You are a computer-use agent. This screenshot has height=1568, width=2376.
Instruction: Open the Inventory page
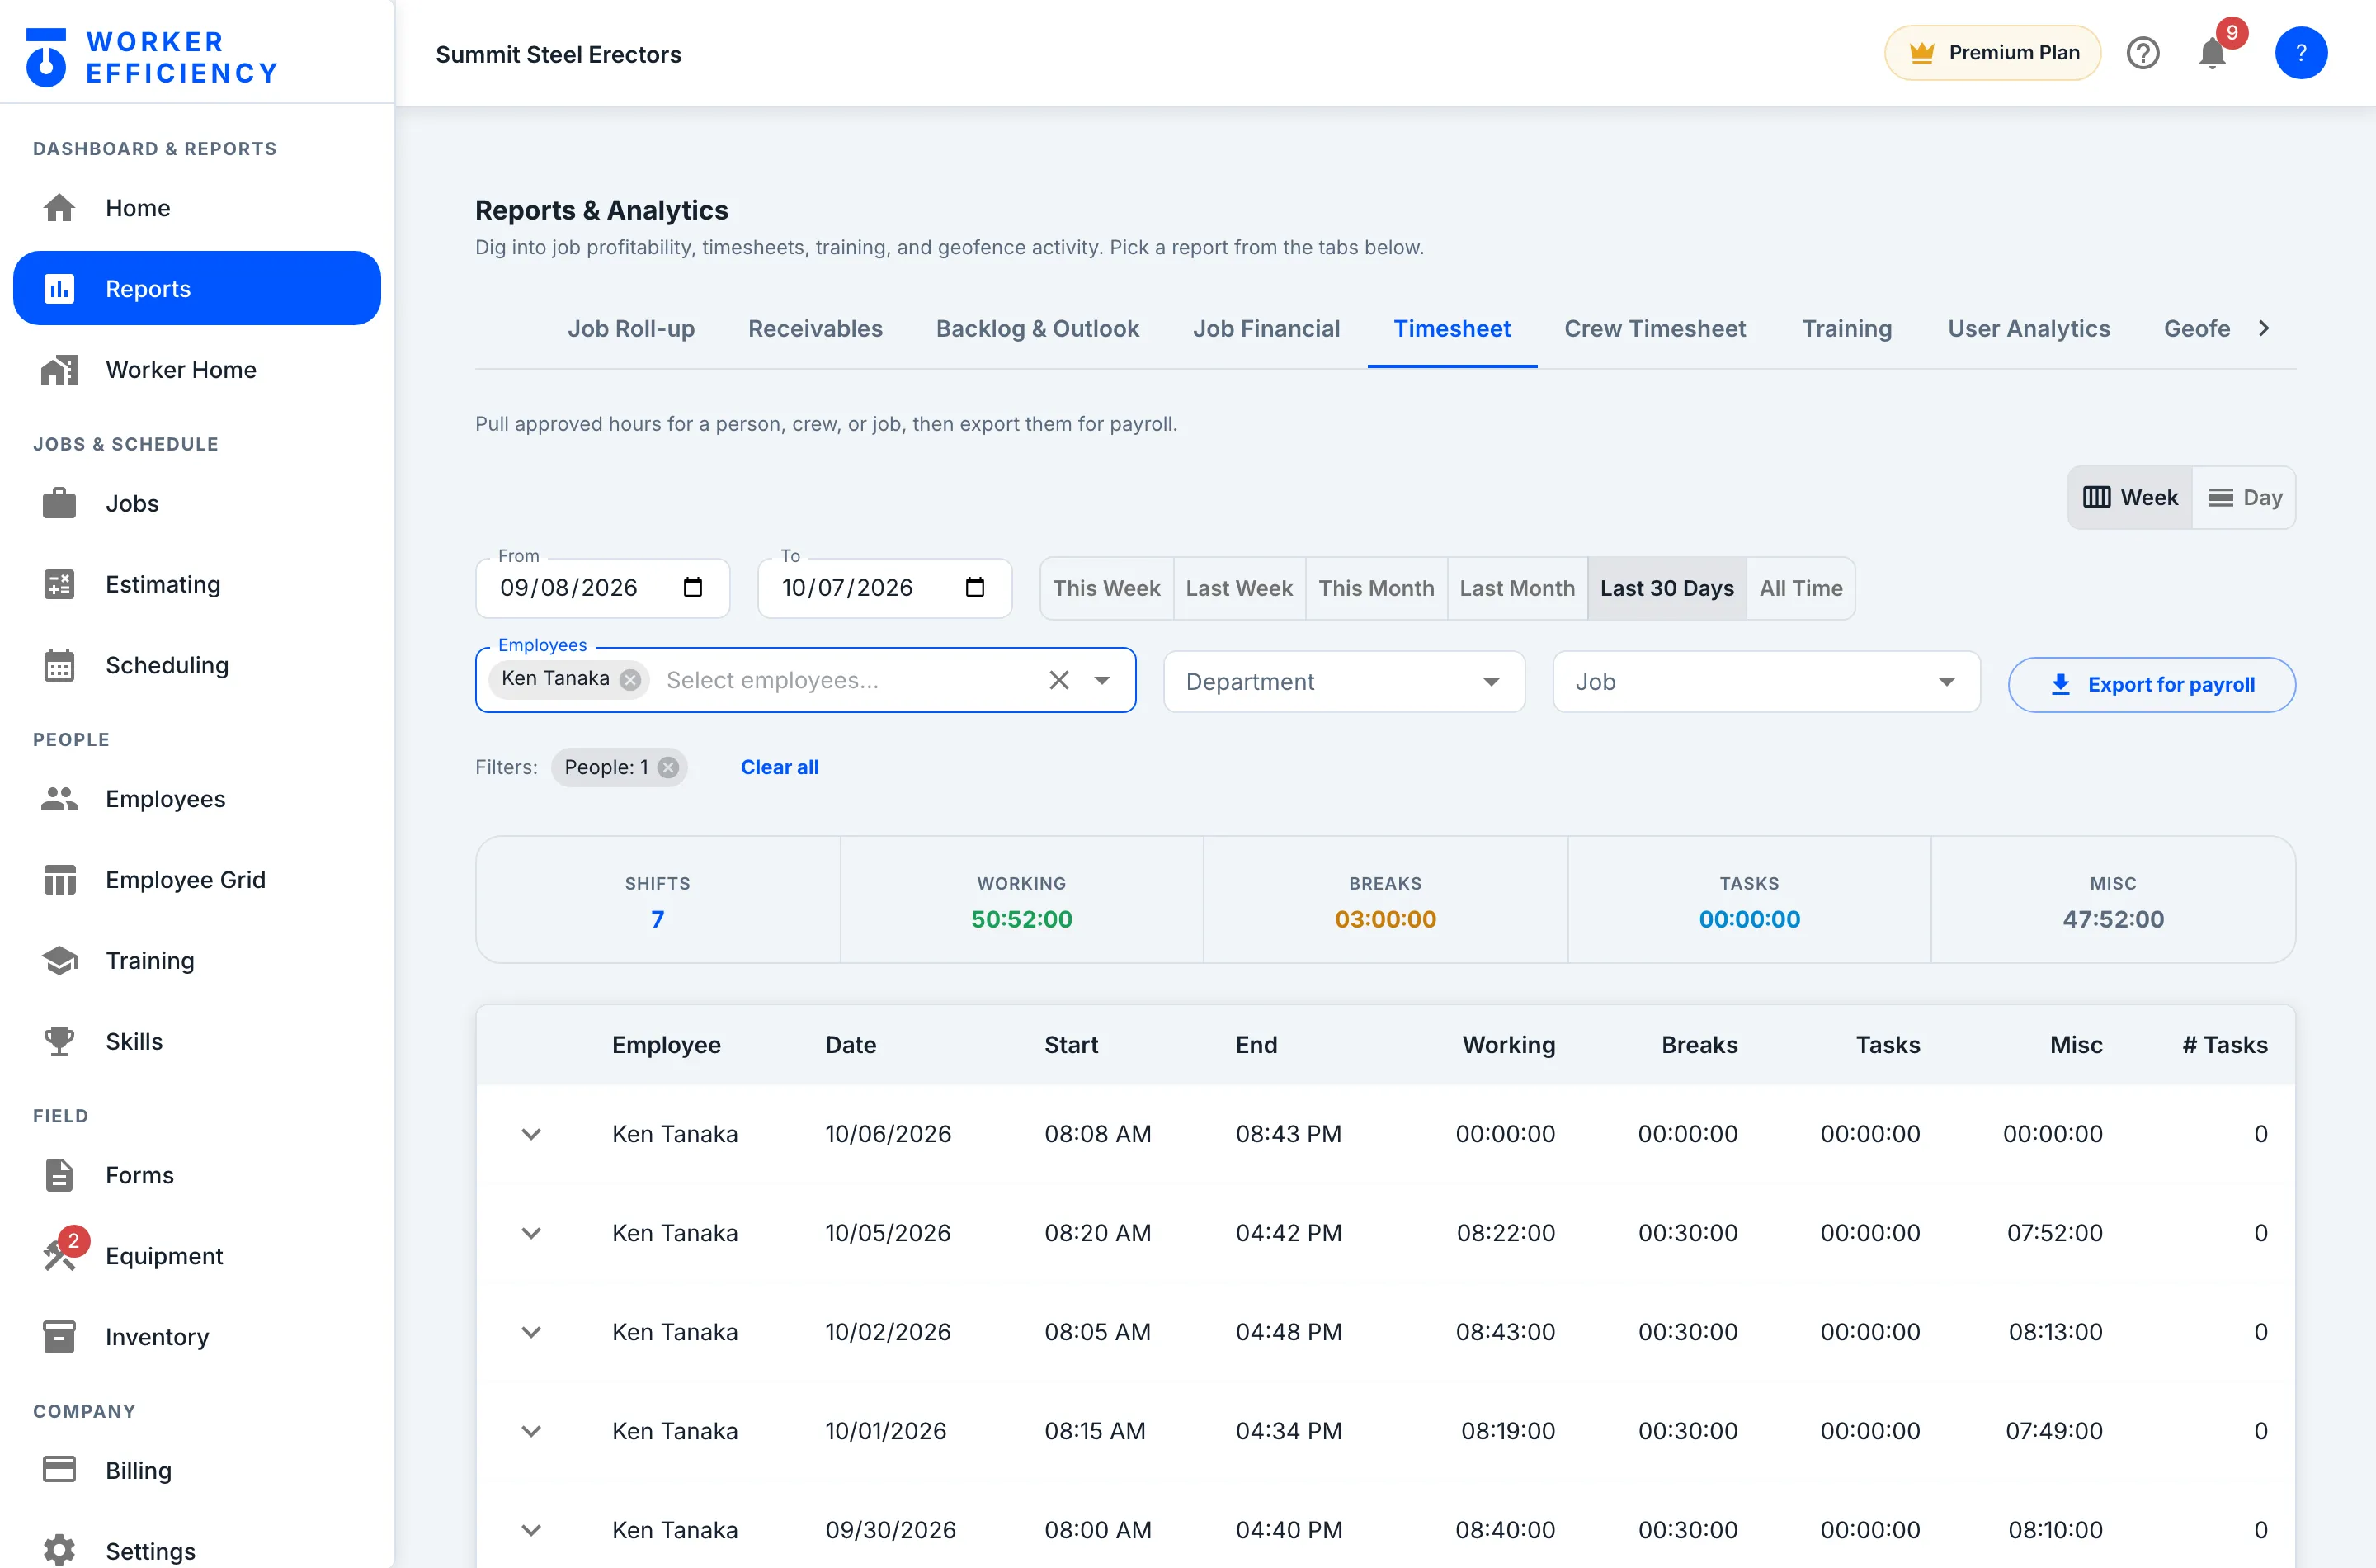pyautogui.click(x=197, y=1337)
